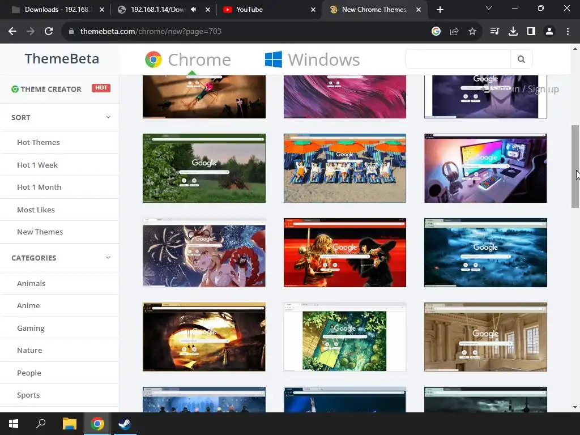
Task: Open the media control icon in toolbar
Action: 494,32
